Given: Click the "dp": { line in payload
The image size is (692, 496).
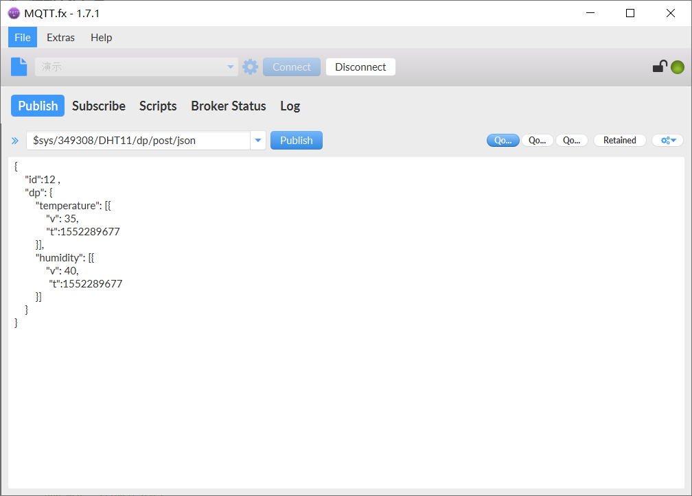Looking at the screenshot, I should pos(39,193).
